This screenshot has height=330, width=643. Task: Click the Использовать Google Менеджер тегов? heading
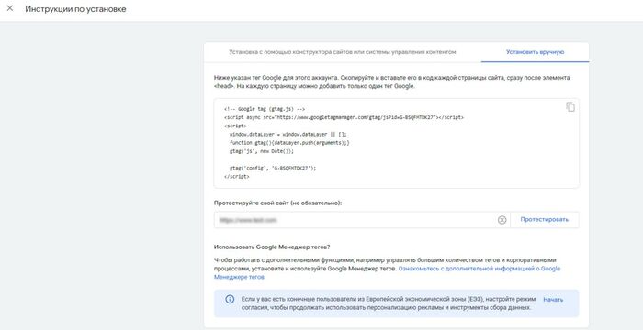click(x=272, y=247)
